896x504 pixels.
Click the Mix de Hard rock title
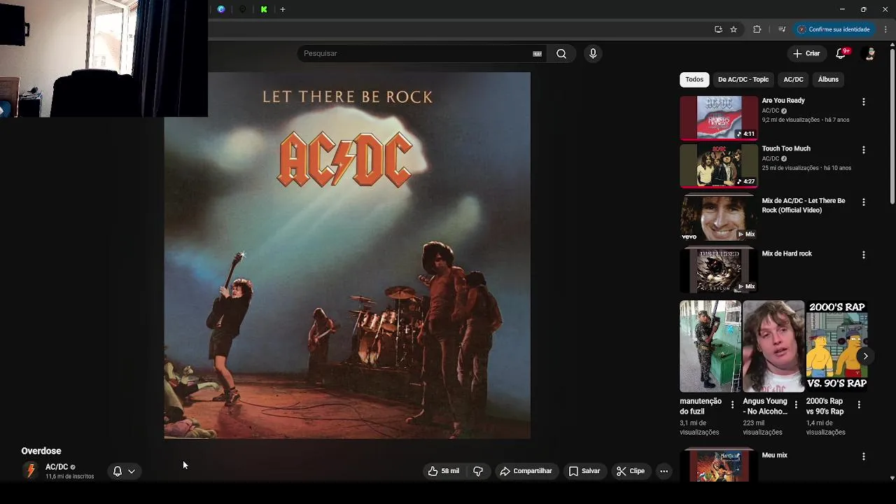pos(787,253)
